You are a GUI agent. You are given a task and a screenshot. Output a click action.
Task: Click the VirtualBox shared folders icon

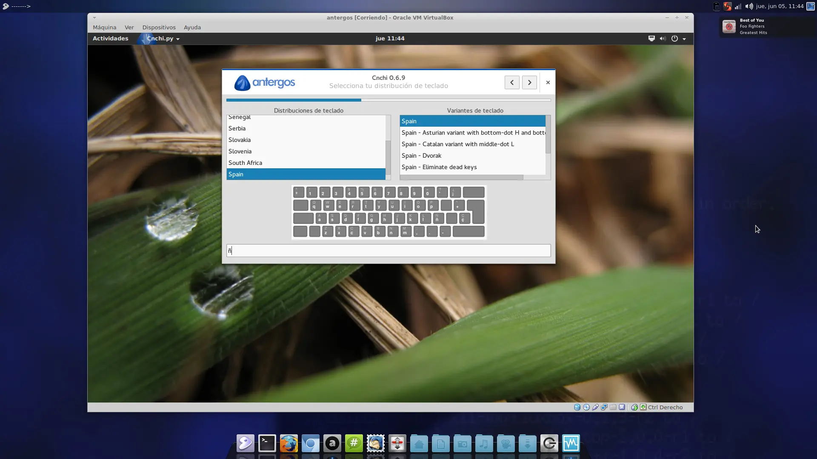tap(613, 407)
